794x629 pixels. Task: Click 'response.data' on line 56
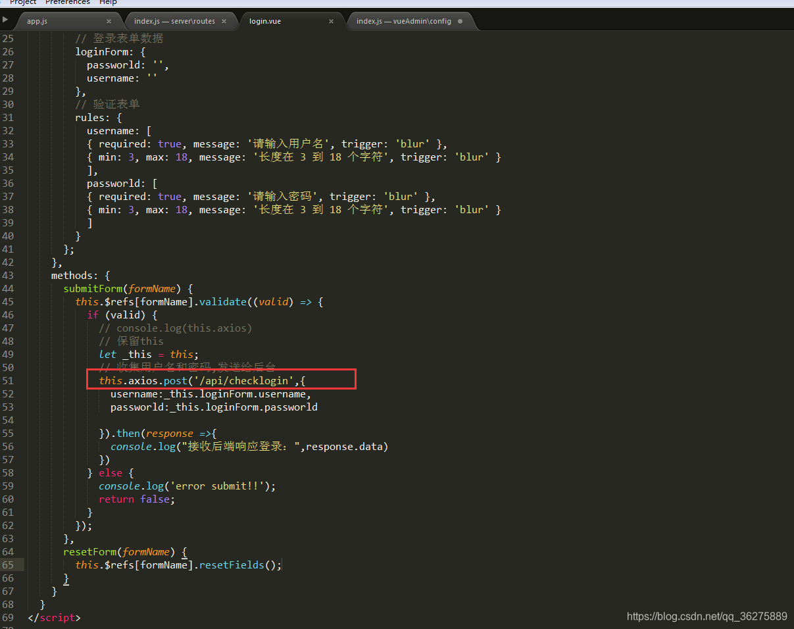[x=344, y=446]
